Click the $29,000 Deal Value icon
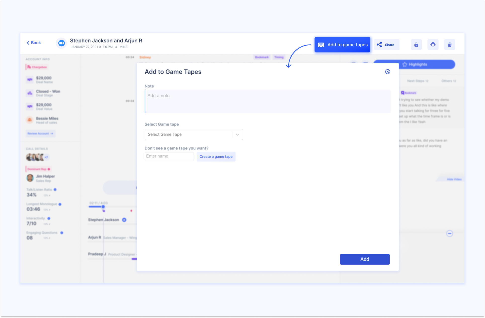The width and height of the screenshot is (485, 318). coord(30,106)
